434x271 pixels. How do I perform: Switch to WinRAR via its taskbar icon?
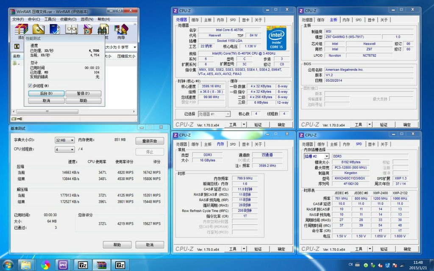(x=102, y=265)
